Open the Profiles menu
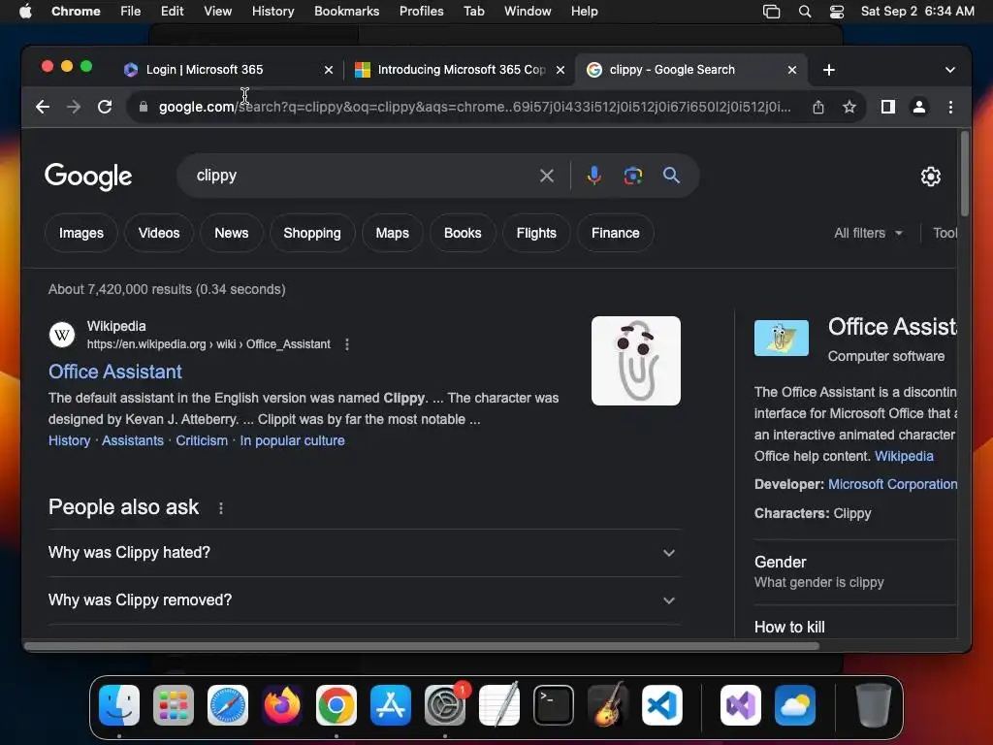Image resolution: width=993 pixels, height=745 pixels. tap(421, 12)
